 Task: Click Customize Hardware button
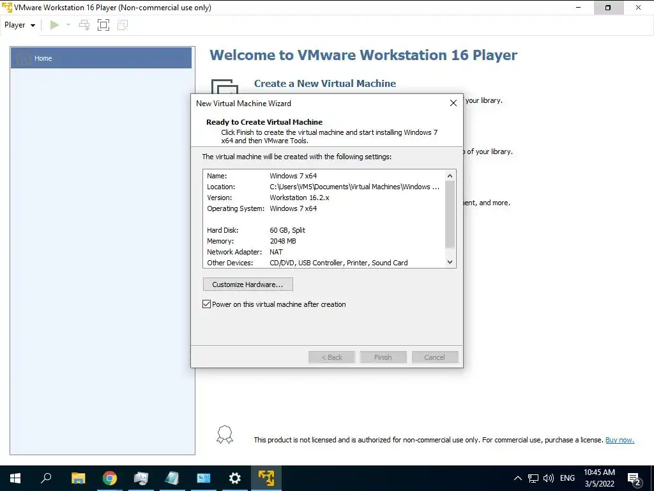(248, 284)
